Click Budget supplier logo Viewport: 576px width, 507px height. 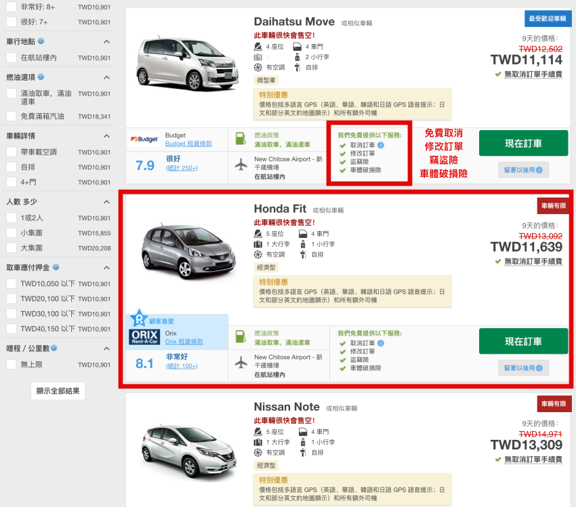coord(144,139)
